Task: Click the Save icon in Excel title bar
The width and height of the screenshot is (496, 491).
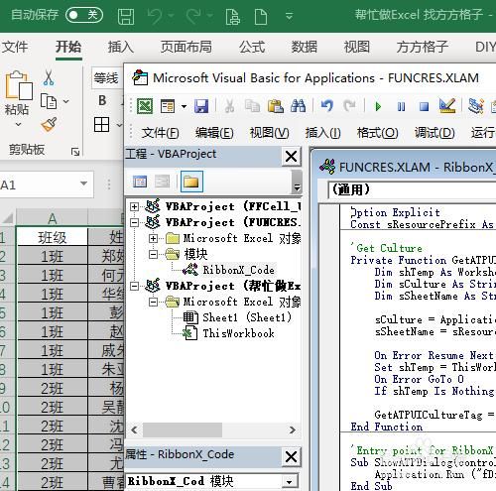Action: (126, 17)
